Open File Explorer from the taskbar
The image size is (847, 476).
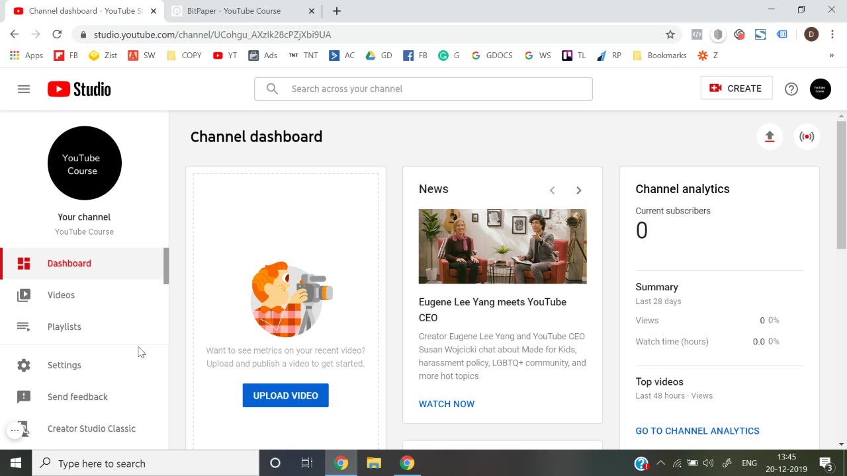(374, 463)
